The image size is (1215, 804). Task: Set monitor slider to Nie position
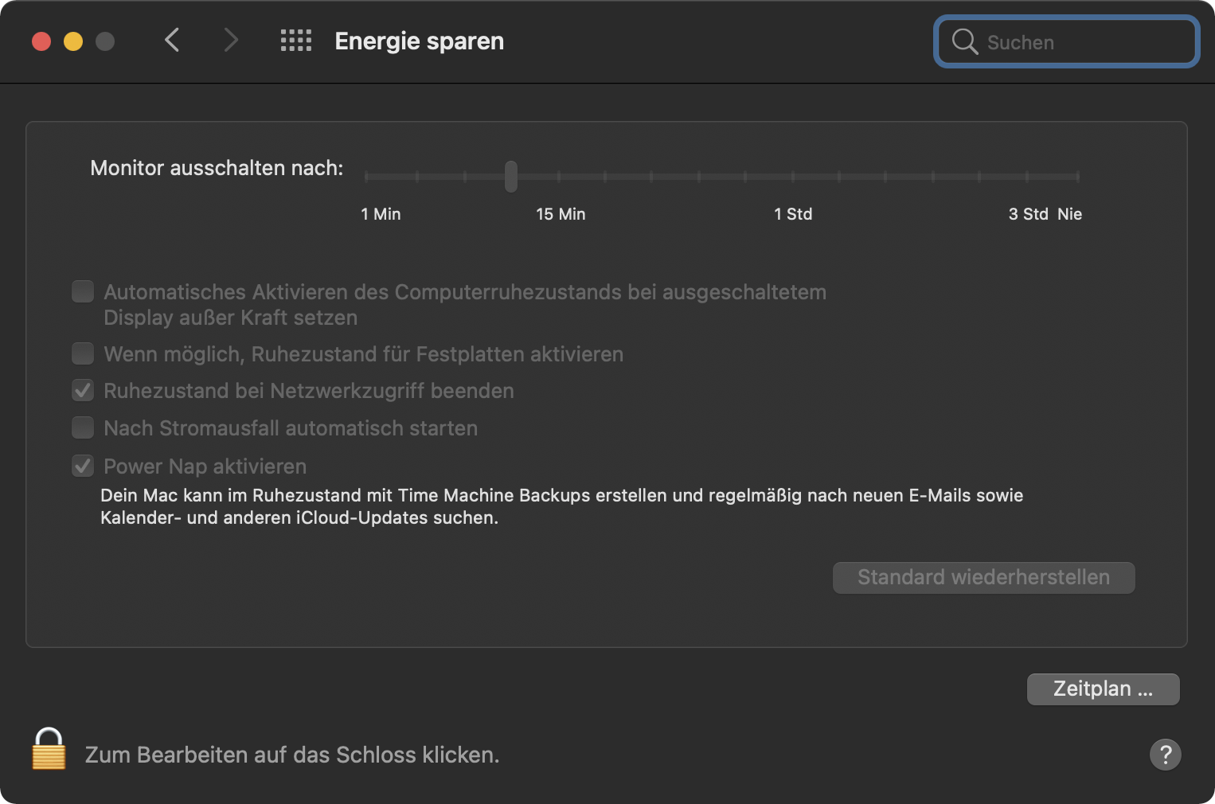[x=1078, y=176]
